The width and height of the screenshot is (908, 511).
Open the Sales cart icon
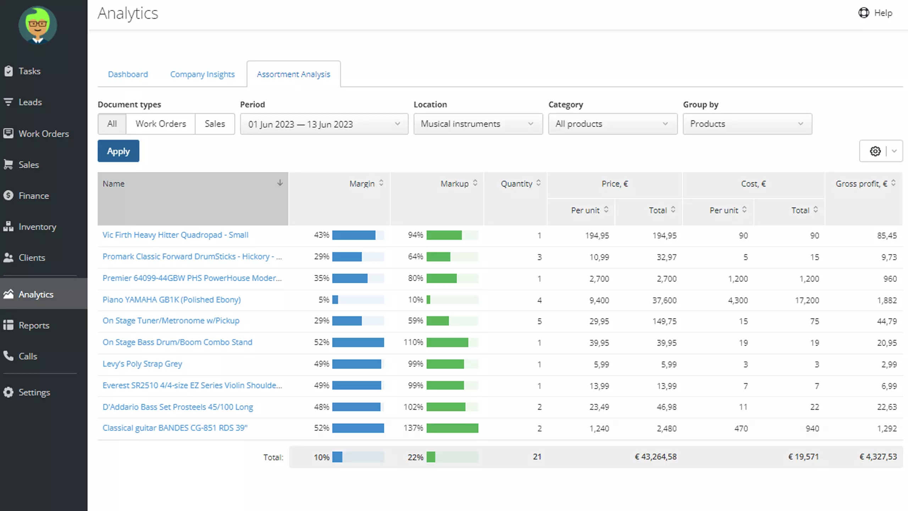pyautogui.click(x=9, y=164)
